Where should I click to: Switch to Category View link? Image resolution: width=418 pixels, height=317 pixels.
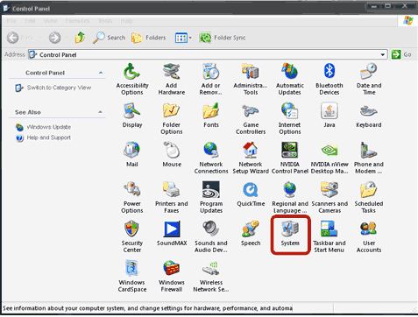53,88
